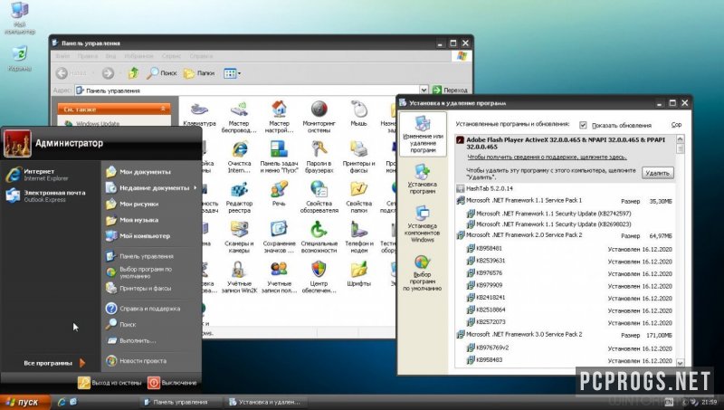Screen dimensions: 724x410
Task: Click the Удалить button for Flash Player
Action: click(x=658, y=173)
